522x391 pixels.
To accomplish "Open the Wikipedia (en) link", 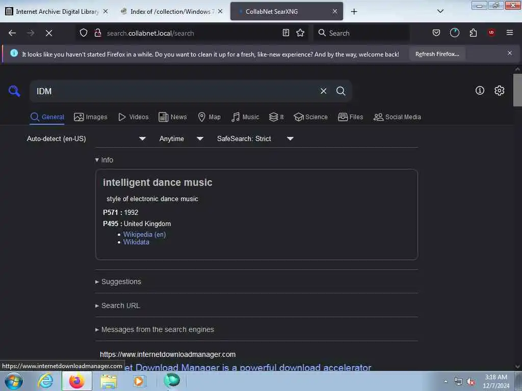I will [x=144, y=234].
